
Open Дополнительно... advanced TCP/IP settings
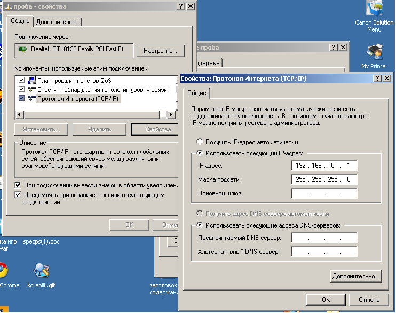click(x=355, y=276)
